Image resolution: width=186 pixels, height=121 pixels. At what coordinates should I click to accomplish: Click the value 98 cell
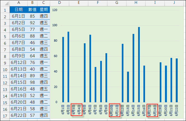coord(32,82)
